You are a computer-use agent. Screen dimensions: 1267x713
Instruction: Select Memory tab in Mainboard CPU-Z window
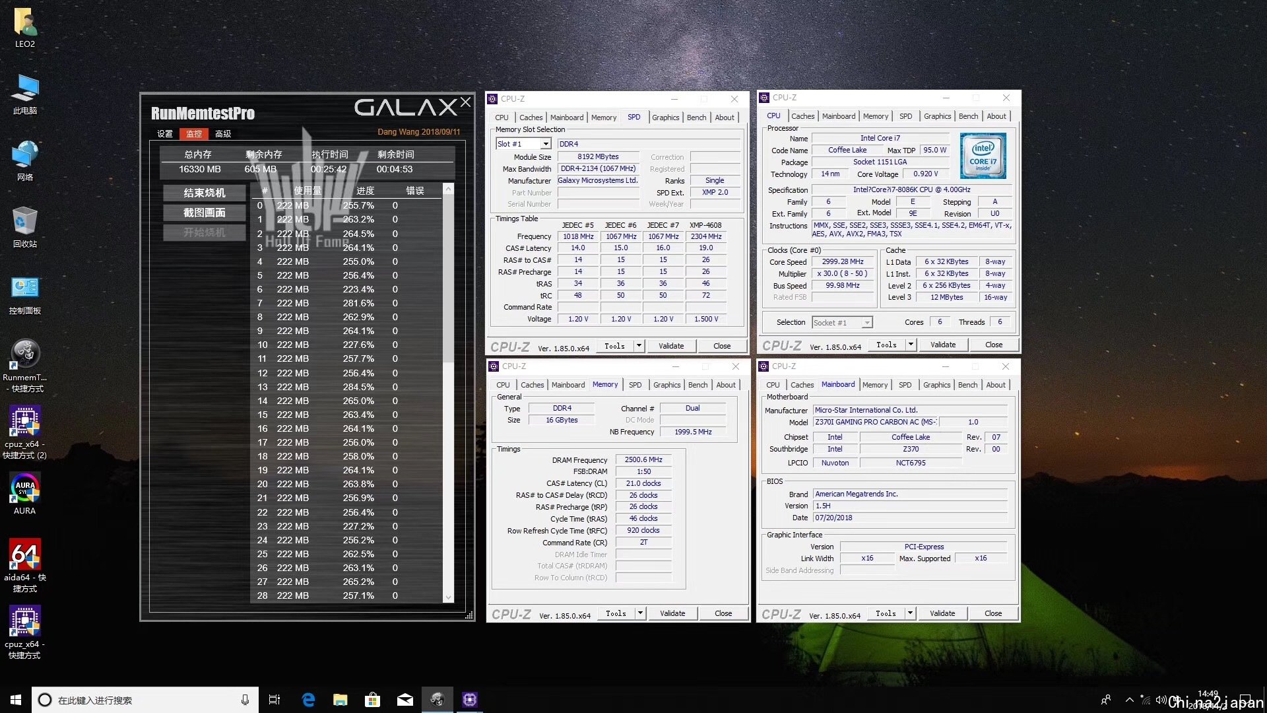874,385
